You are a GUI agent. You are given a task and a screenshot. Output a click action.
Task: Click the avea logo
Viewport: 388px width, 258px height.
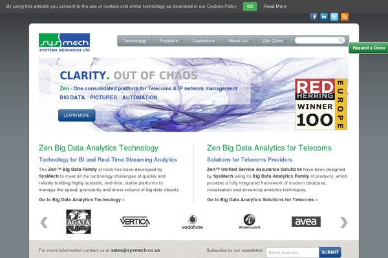coord(306,221)
